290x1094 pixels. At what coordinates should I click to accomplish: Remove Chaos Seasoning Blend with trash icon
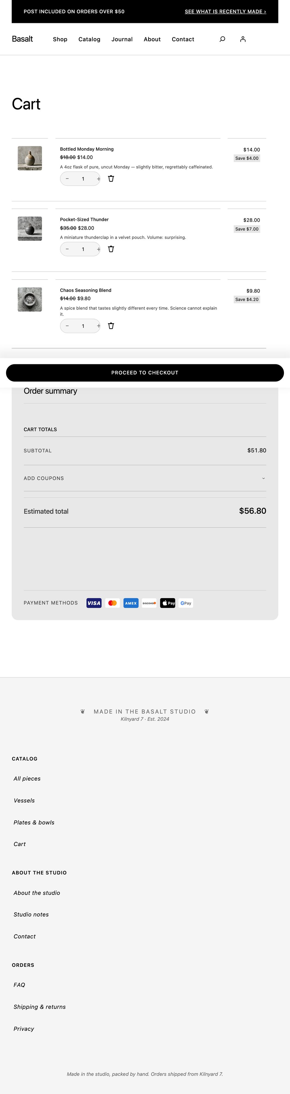click(x=111, y=326)
